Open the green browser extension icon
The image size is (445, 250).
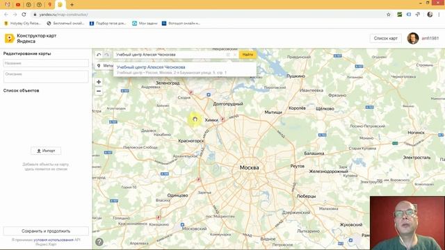pos(400,15)
